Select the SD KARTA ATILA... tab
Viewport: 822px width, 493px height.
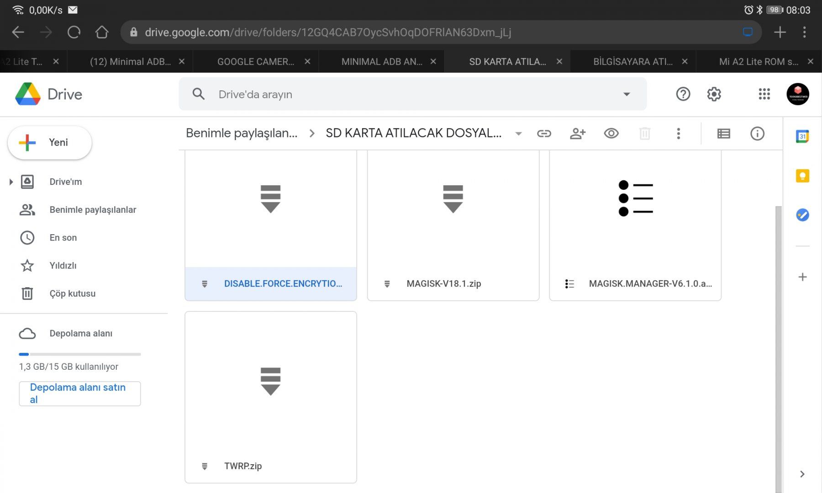click(507, 62)
